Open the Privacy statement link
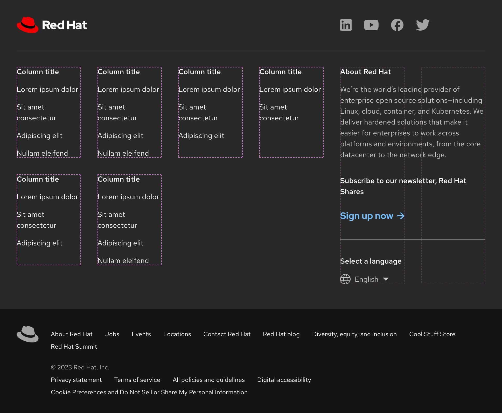Image resolution: width=502 pixels, height=413 pixels. coord(76,380)
